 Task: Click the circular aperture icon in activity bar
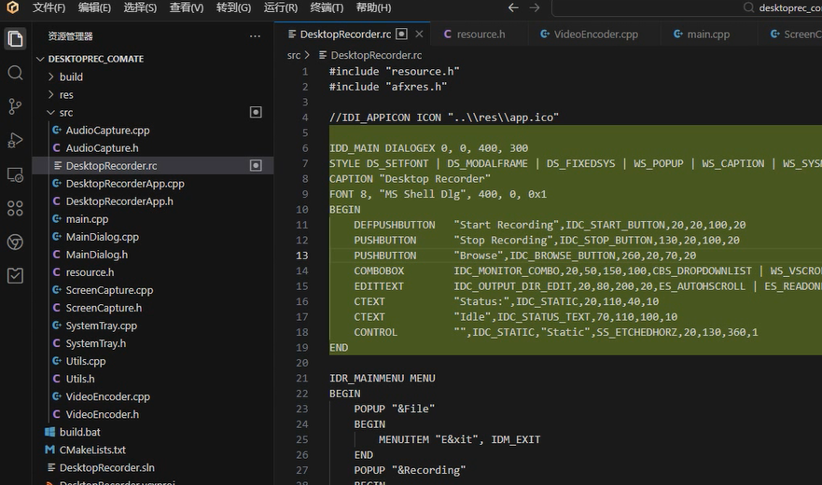pyautogui.click(x=15, y=242)
